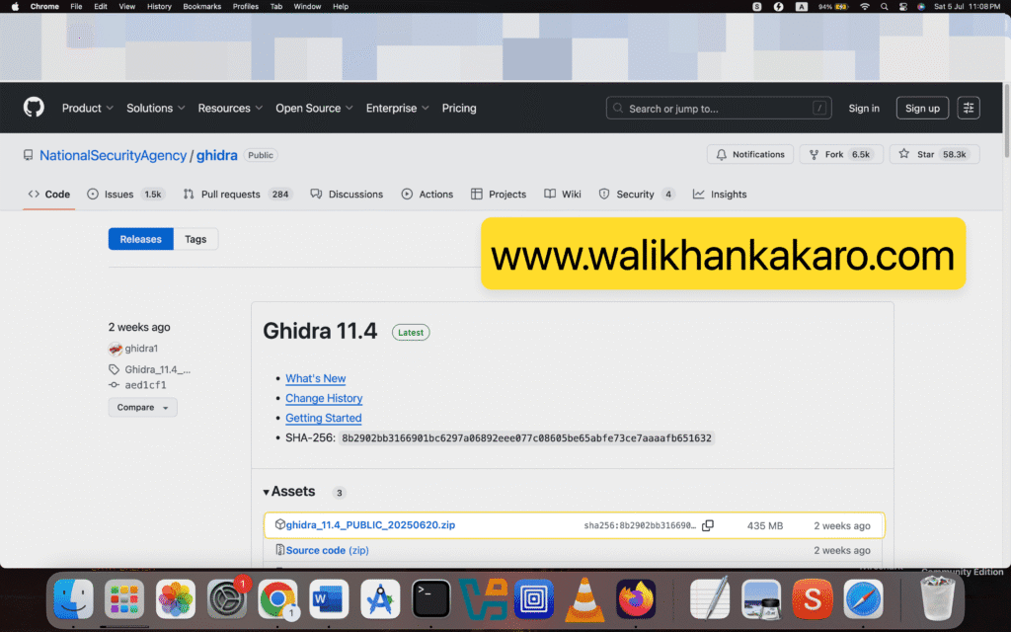The height and width of the screenshot is (632, 1011).
Task: Launch VLC media player from dock
Action: [584, 598]
